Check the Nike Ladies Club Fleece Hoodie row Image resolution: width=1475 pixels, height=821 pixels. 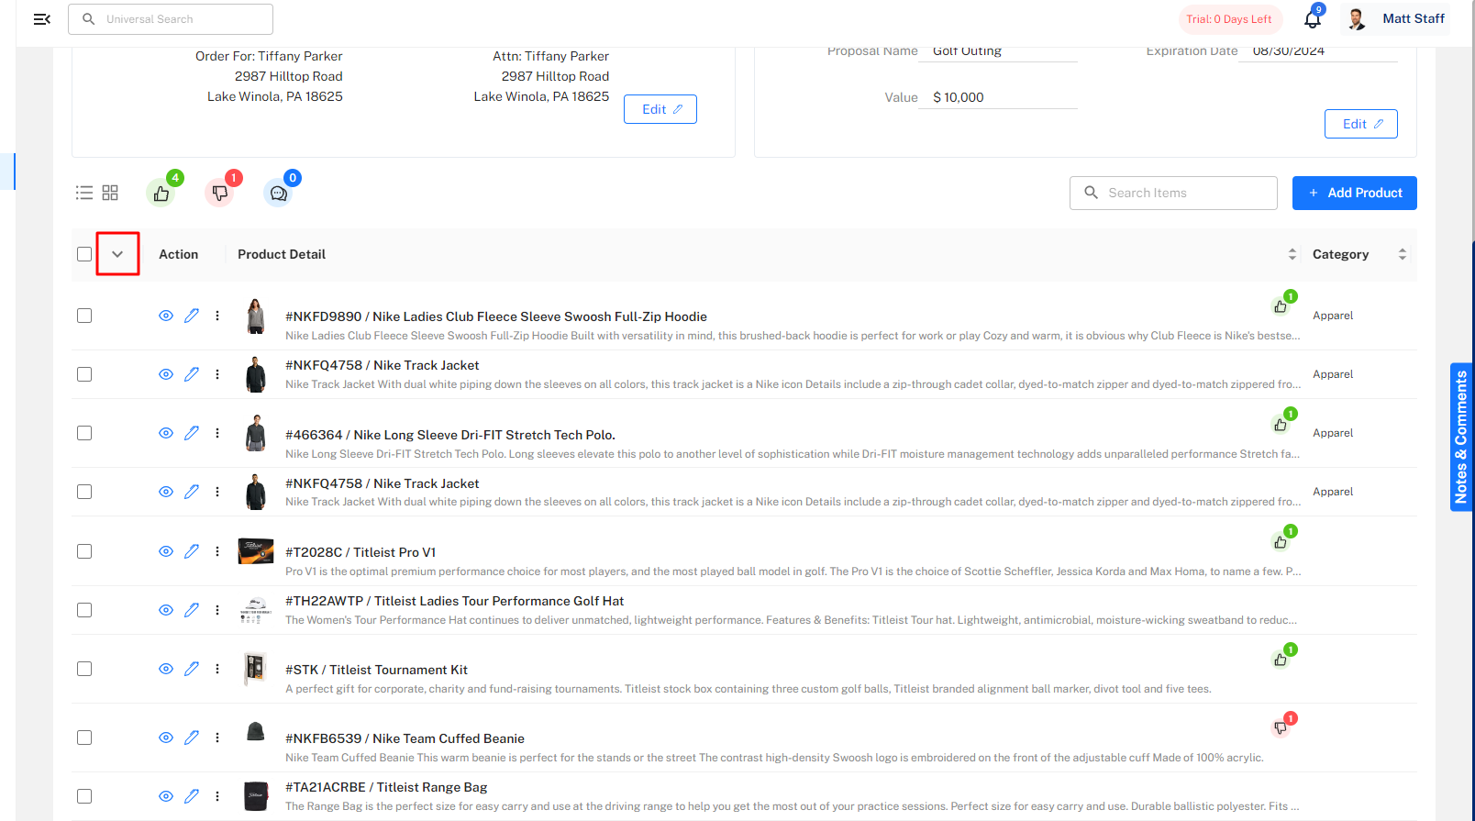point(84,316)
